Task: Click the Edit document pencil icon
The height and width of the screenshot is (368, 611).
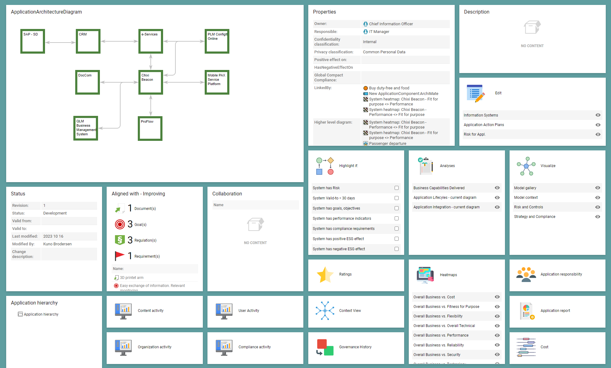Action: coord(476,93)
